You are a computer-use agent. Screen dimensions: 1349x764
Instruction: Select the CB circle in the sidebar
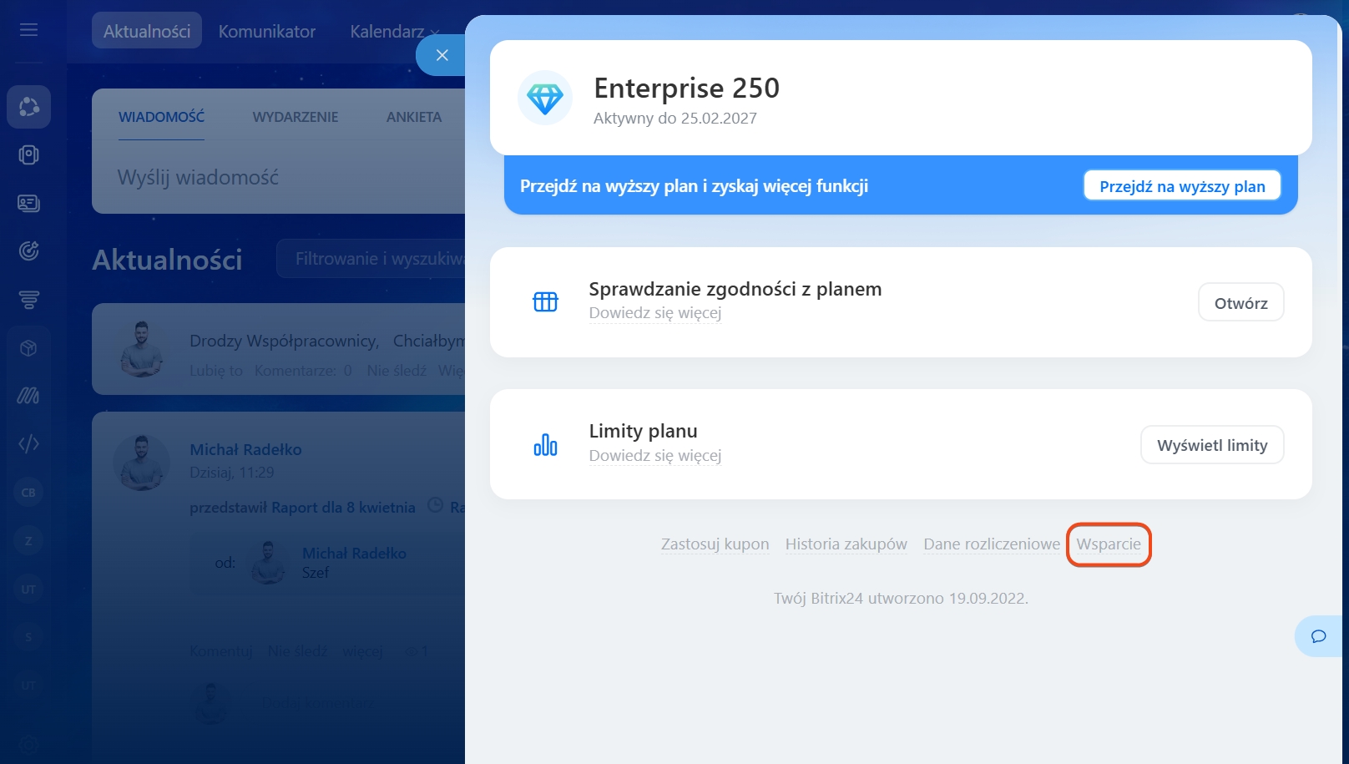coord(28,493)
